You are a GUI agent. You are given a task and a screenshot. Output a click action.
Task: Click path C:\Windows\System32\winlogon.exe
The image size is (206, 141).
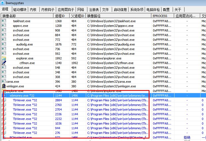(112, 86)
